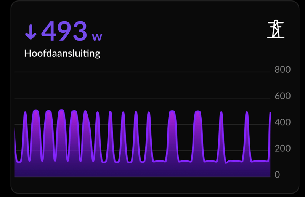Click the 600 axis label
The width and height of the screenshot is (305, 197).
[283, 96]
